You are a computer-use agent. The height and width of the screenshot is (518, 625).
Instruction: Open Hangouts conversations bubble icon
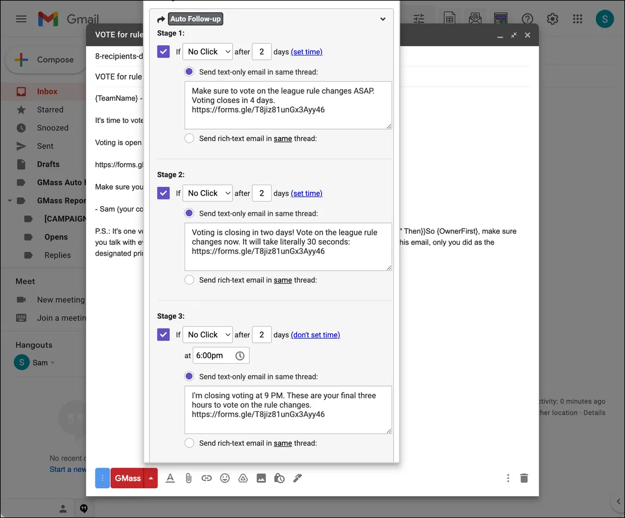coord(84,508)
